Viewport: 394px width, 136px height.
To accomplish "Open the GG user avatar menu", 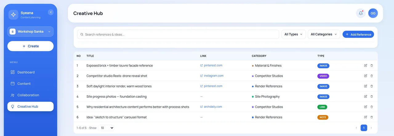I will pyautogui.click(x=373, y=13).
